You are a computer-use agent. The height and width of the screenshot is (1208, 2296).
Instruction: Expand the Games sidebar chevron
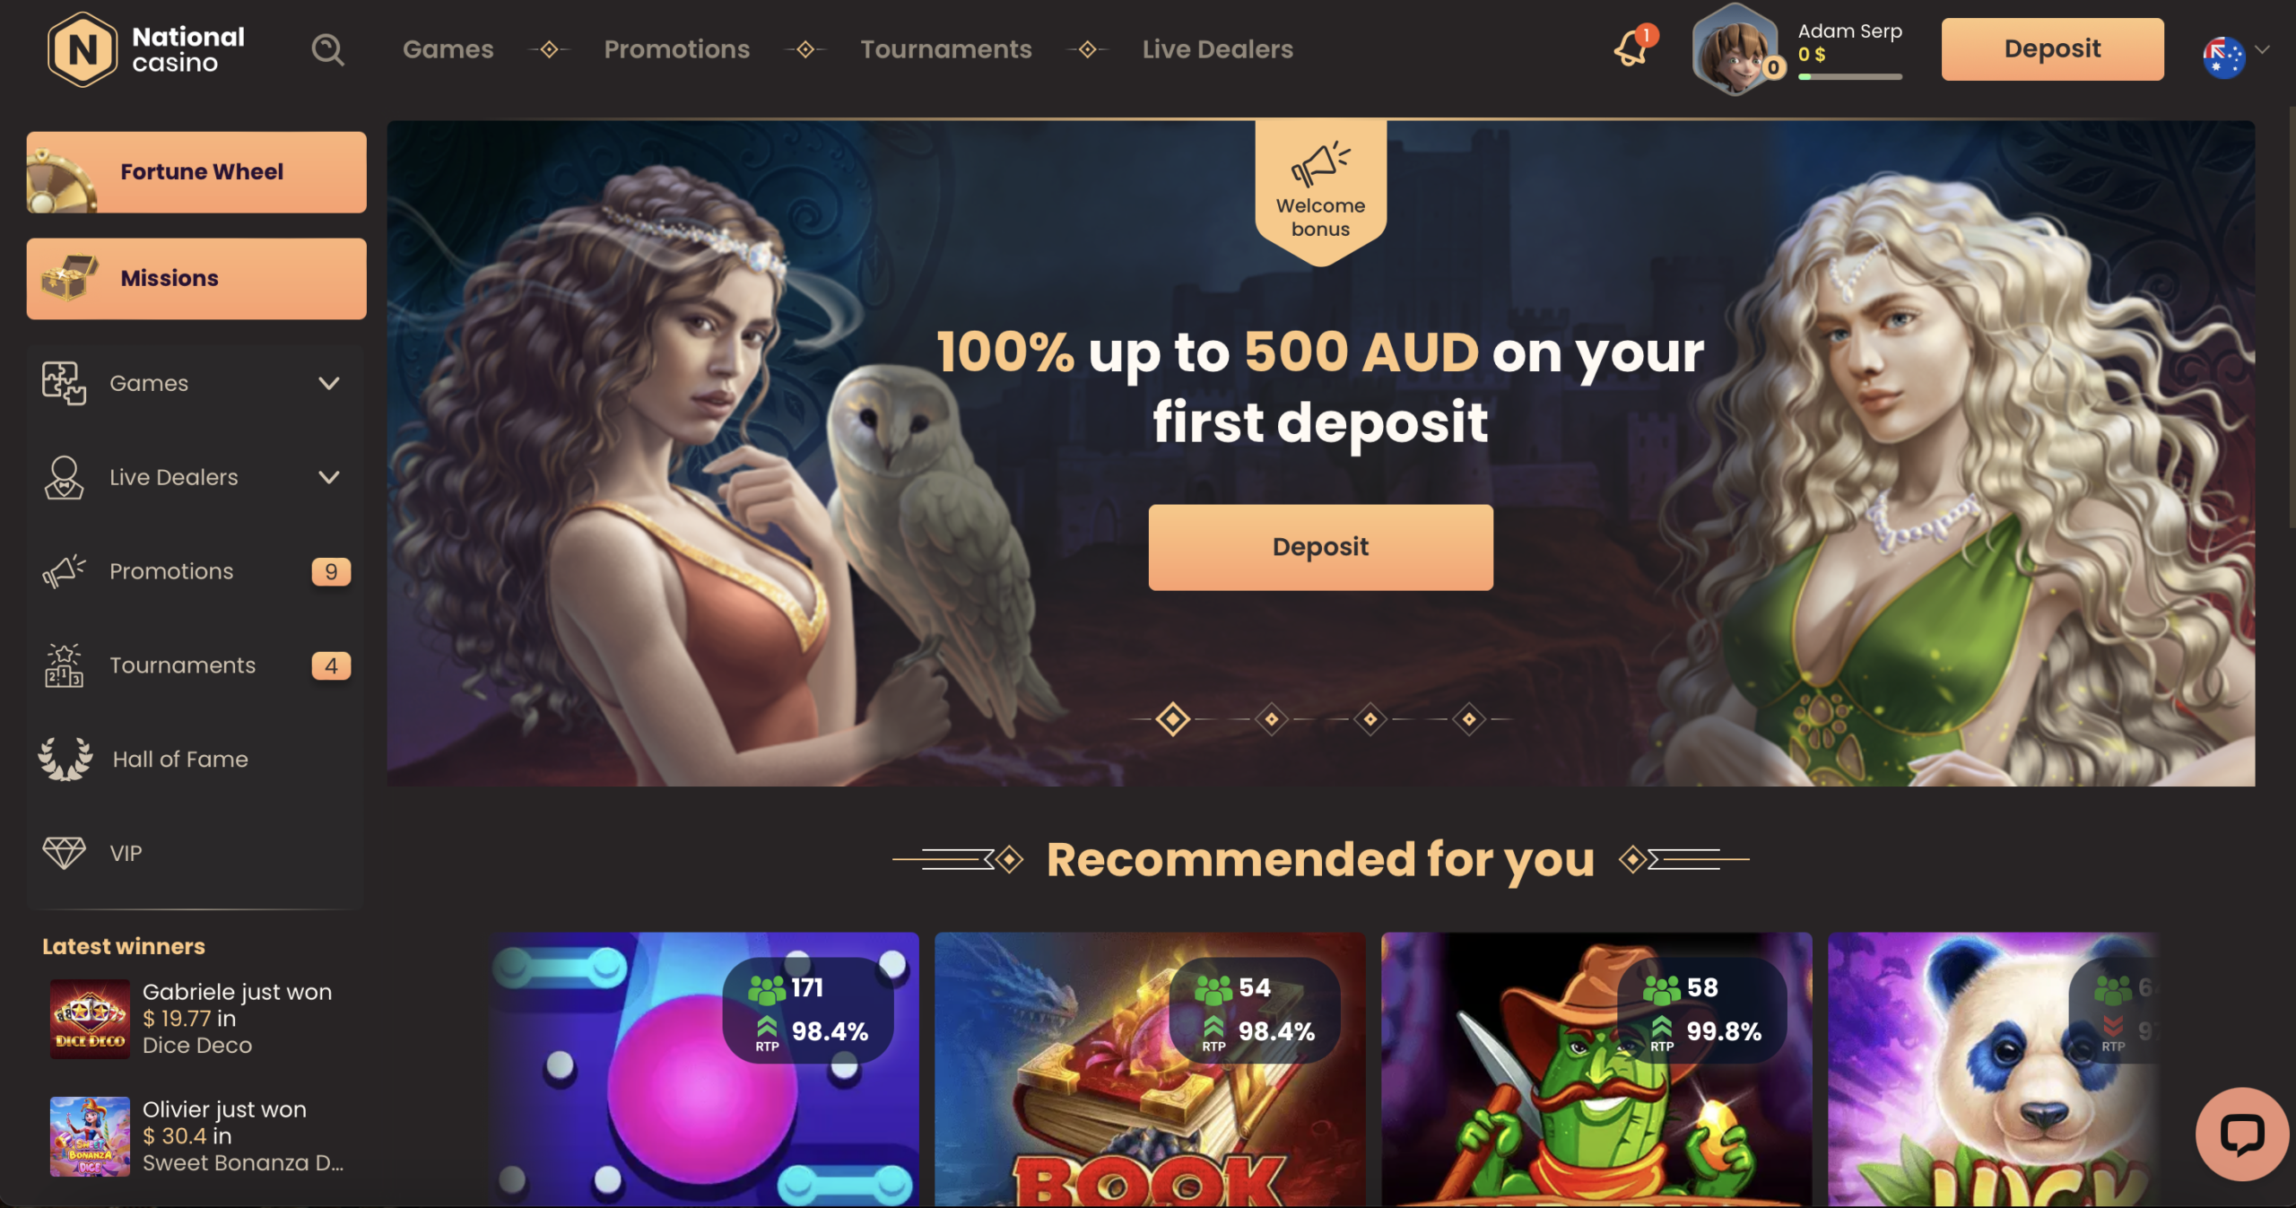(x=329, y=383)
